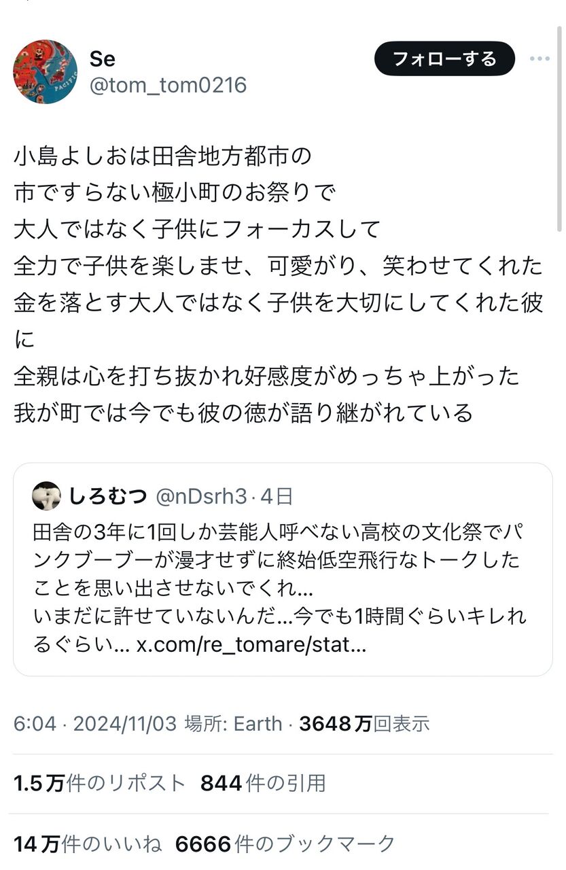Click the 場所: Earth location label
The width and height of the screenshot is (566, 870).
233,723
